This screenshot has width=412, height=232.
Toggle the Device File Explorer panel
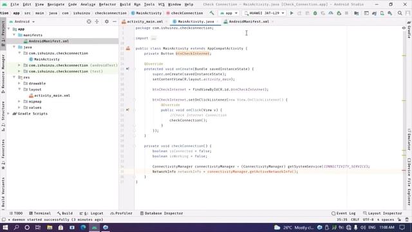409,182
